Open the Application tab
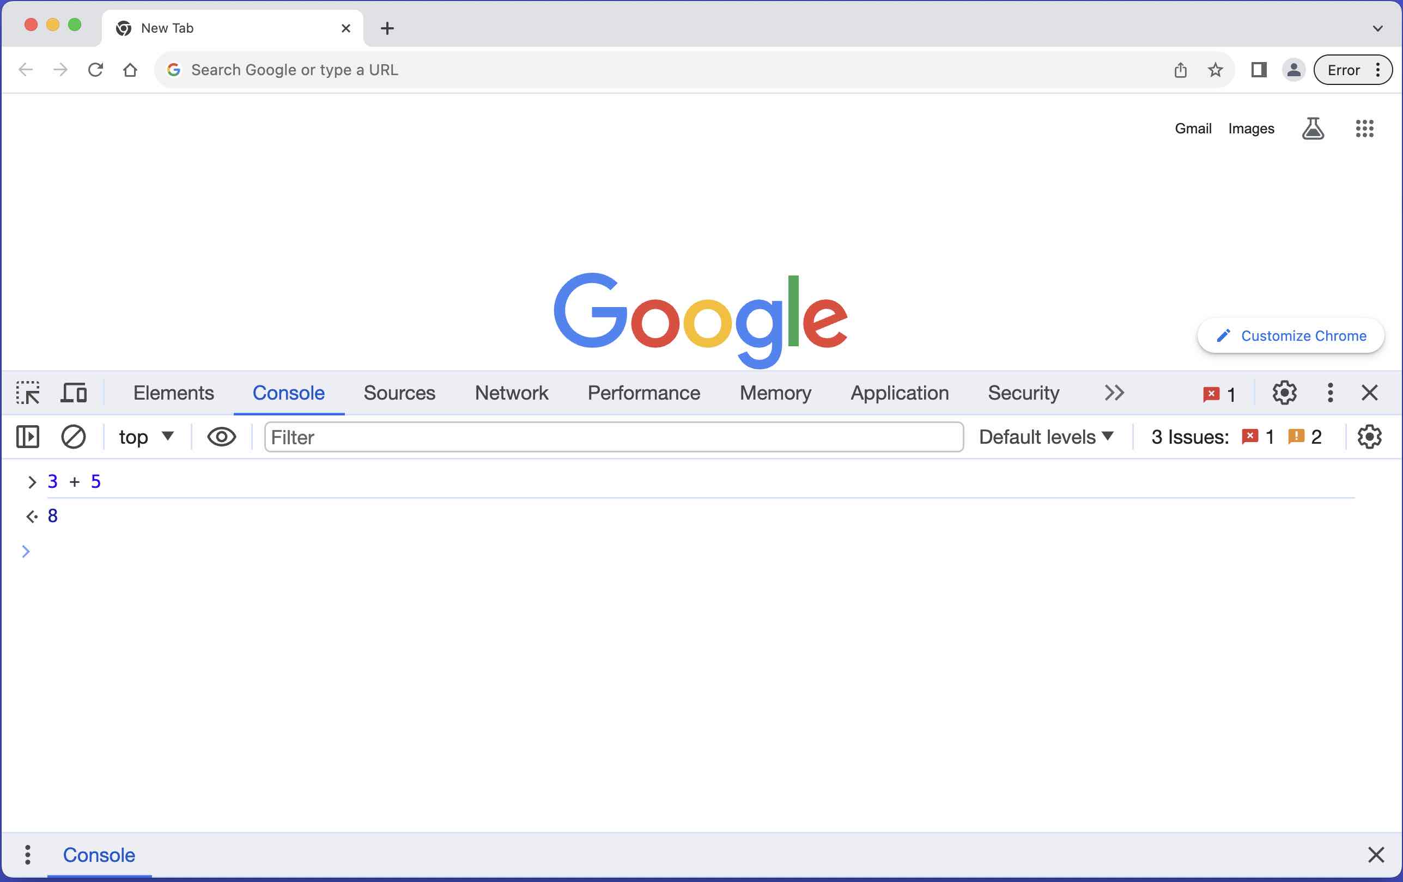Image resolution: width=1403 pixels, height=882 pixels. pos(899,393)
